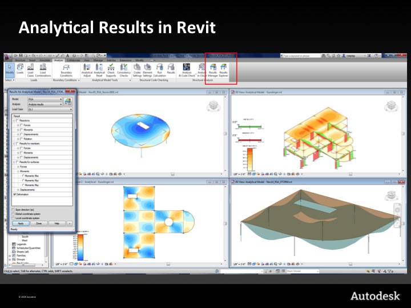Expand Moments under Results for members
This screenshot has height=308, width=411.
tap(18, 153)
